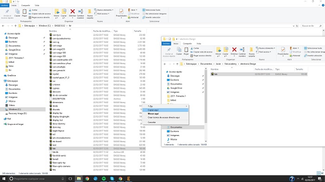Screen dimensions: 325x182
Task: Open recent locations arrow in lbr window
Action: pyautogui.click(x=12, y=26)
